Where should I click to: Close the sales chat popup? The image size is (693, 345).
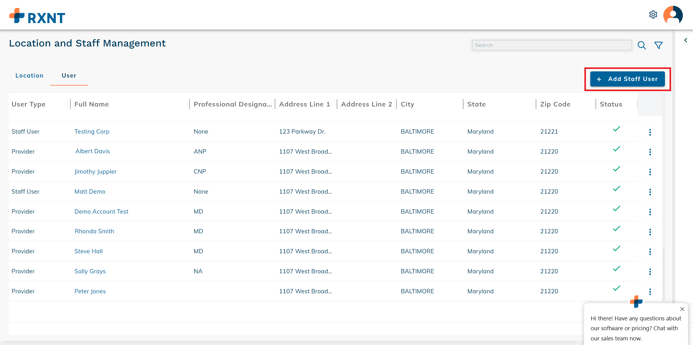point(682,309)
